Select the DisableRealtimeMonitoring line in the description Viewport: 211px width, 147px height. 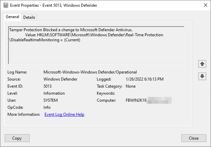click(44, 40)
